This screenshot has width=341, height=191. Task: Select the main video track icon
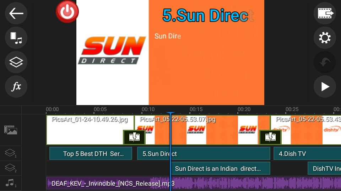11,130
